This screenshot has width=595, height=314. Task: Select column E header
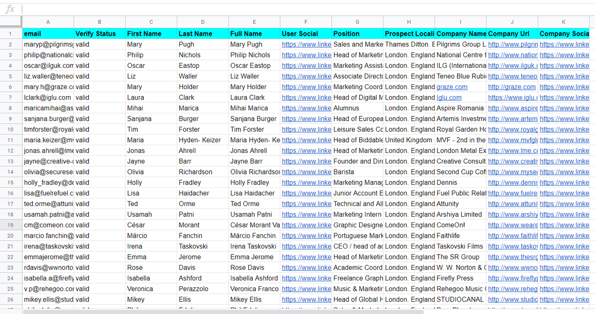click(254, 22)
